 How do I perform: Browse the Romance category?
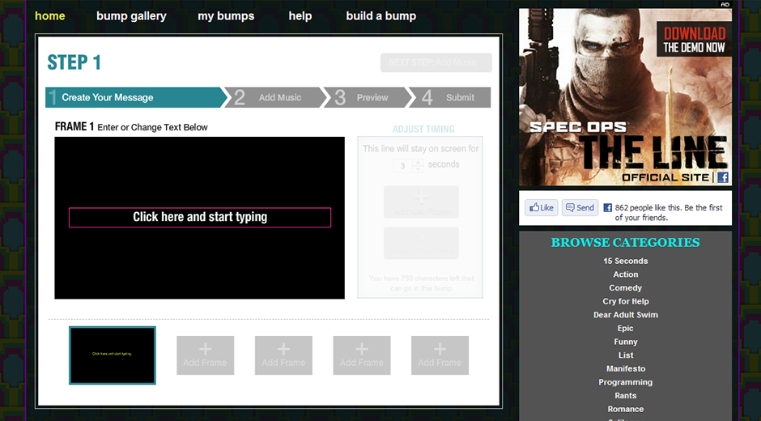[x=626, y=410]
